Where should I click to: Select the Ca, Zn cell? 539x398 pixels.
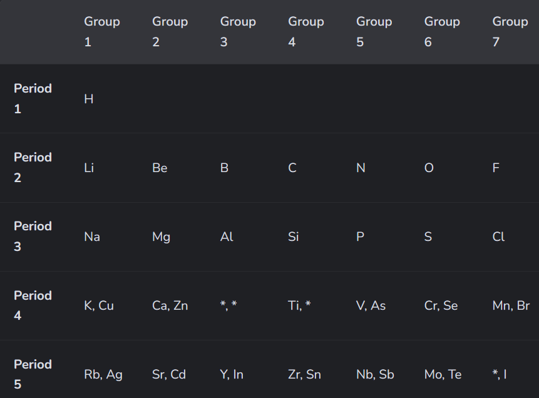point(170,305)
